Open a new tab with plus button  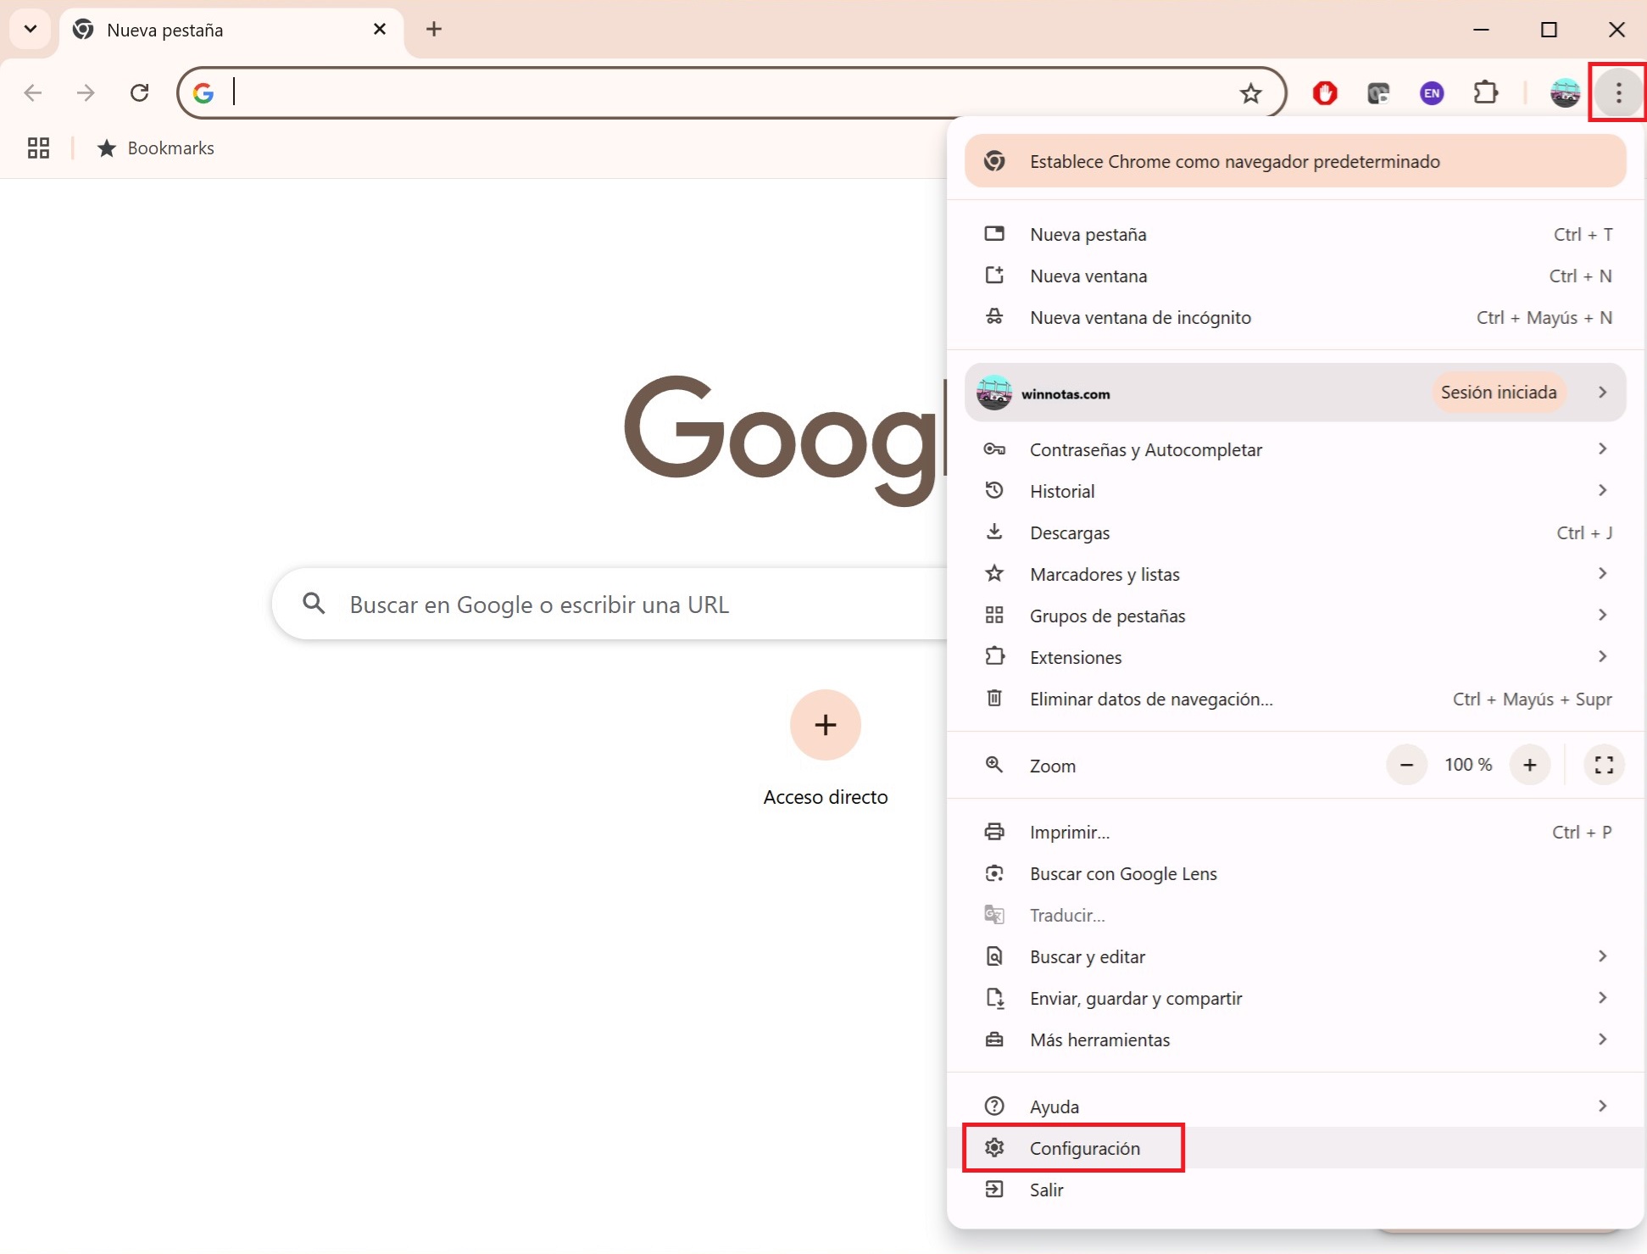coord(434,29)
